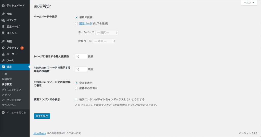The width and height of the screenshot is (261, 137).
Task: Click the pages icon beside 固定ページ
Action: pyautogui.click(x=3, y=26)
